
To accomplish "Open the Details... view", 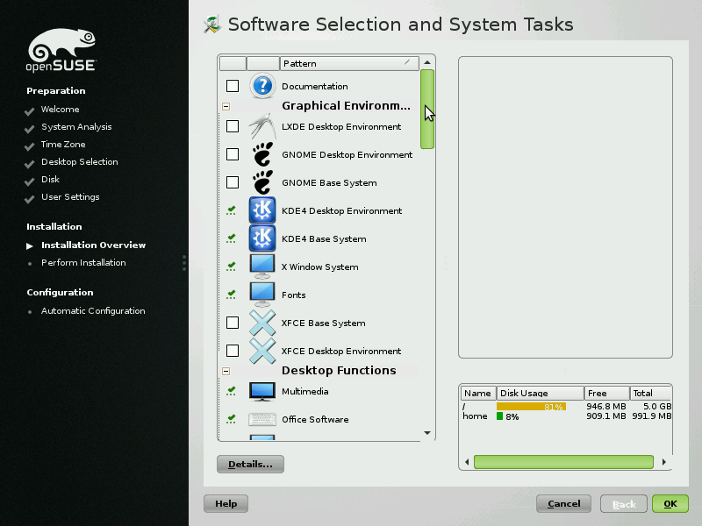I will [x=250, y=464].
